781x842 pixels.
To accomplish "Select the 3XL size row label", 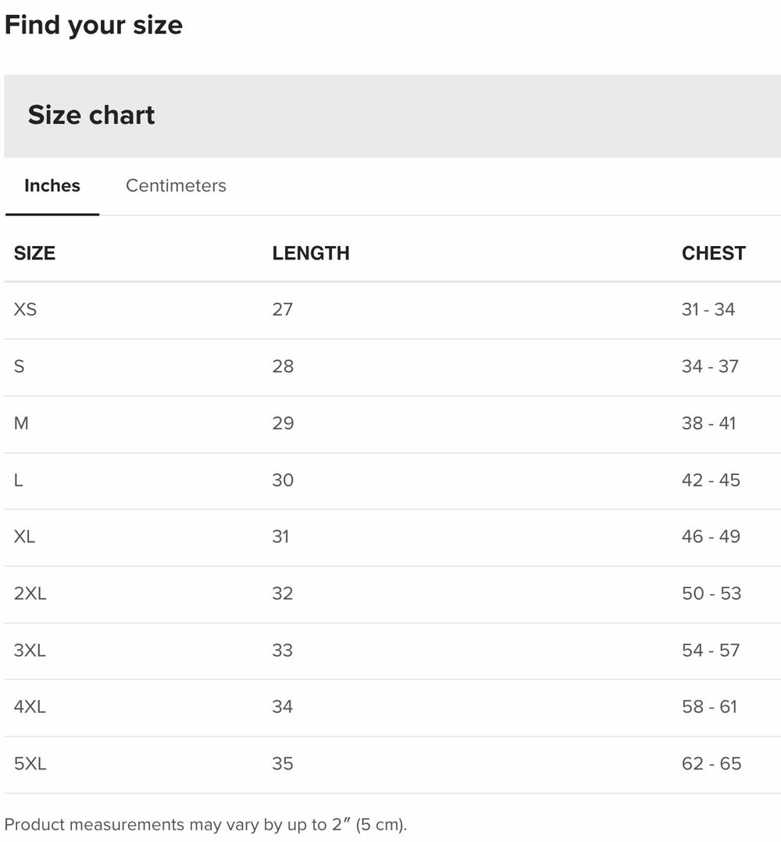I will click(x=30, y=651).
